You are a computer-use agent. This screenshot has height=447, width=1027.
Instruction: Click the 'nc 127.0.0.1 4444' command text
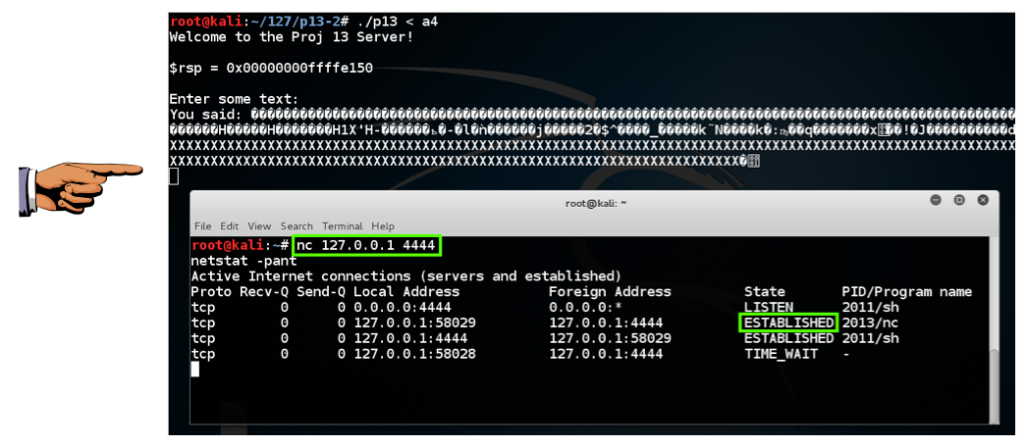367,246
